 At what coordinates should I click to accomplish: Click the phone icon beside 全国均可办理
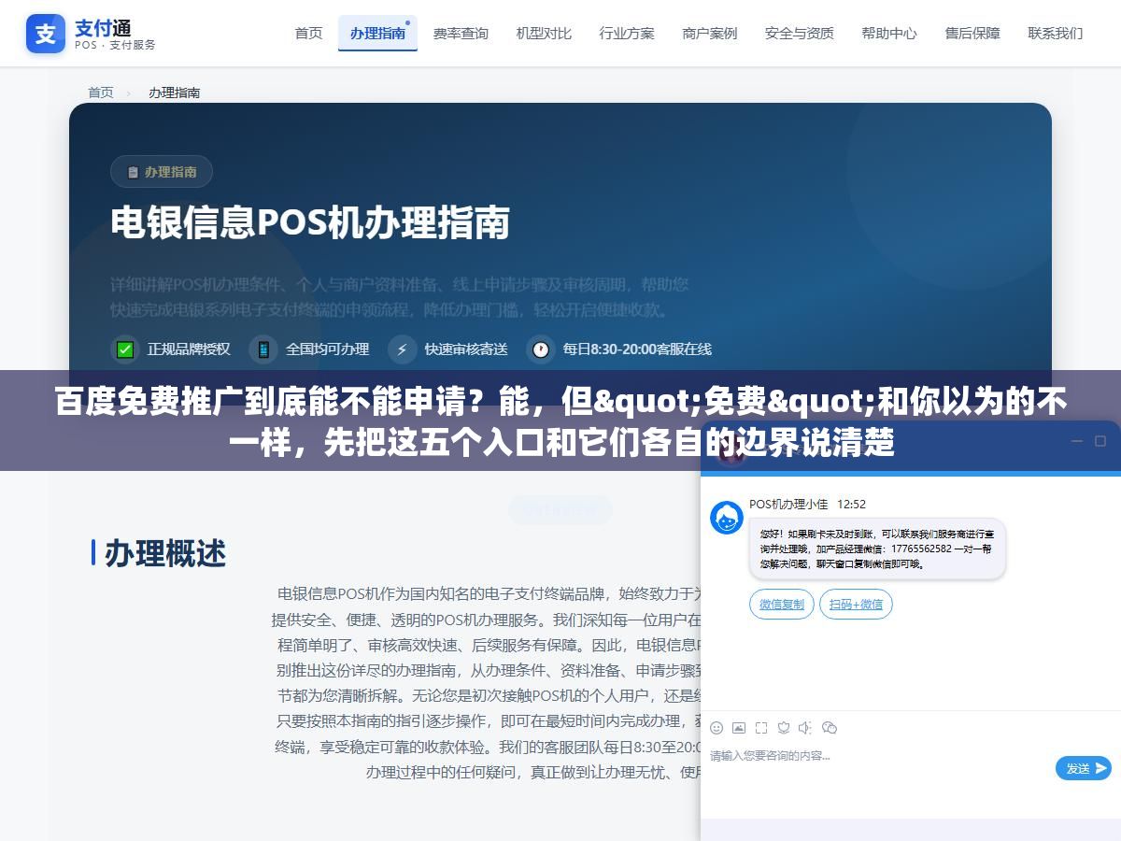tap(263, 349)
